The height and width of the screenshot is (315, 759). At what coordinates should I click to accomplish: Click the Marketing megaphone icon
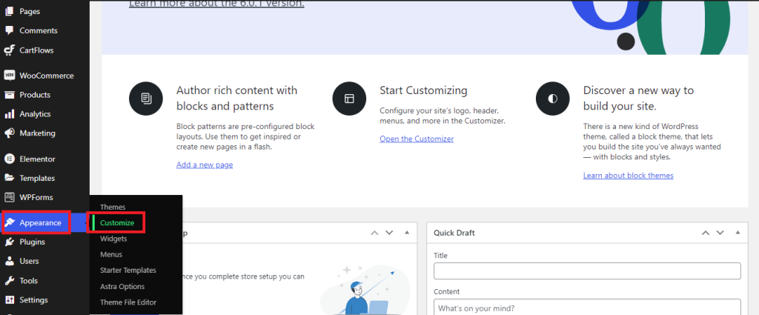pos(10,133)
